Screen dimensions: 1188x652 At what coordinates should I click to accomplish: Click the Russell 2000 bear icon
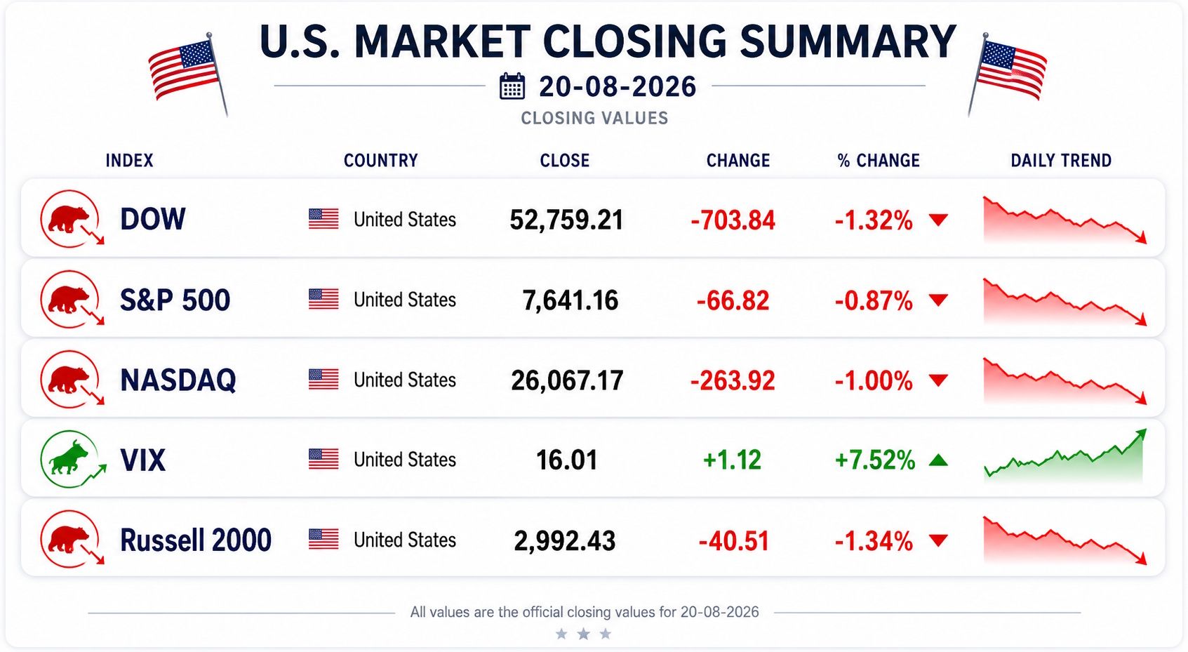(72, 539)
